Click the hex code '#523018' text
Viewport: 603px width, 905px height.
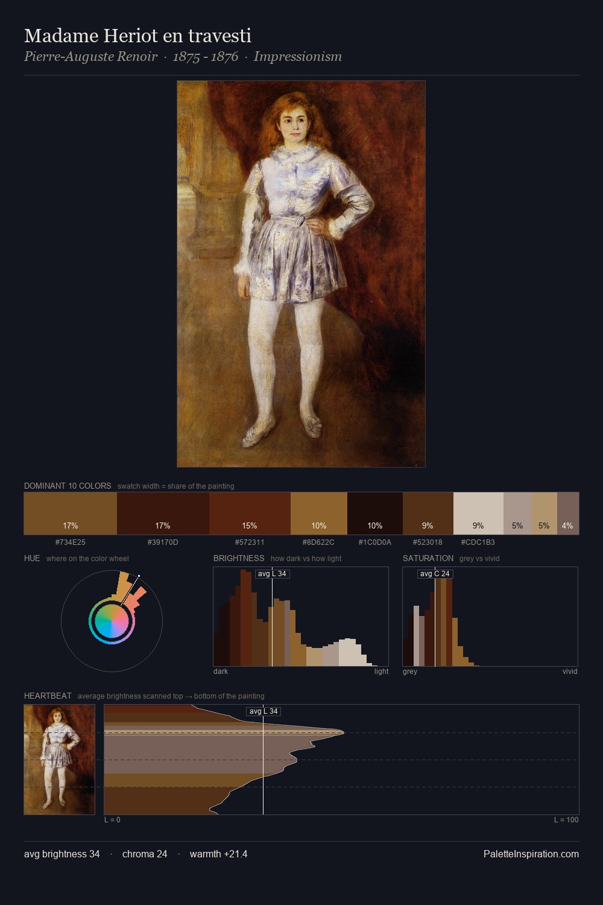(428, 542)
